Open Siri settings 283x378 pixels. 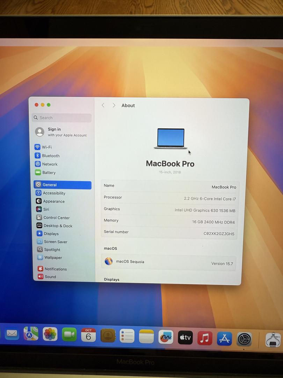tap(46, 209)
